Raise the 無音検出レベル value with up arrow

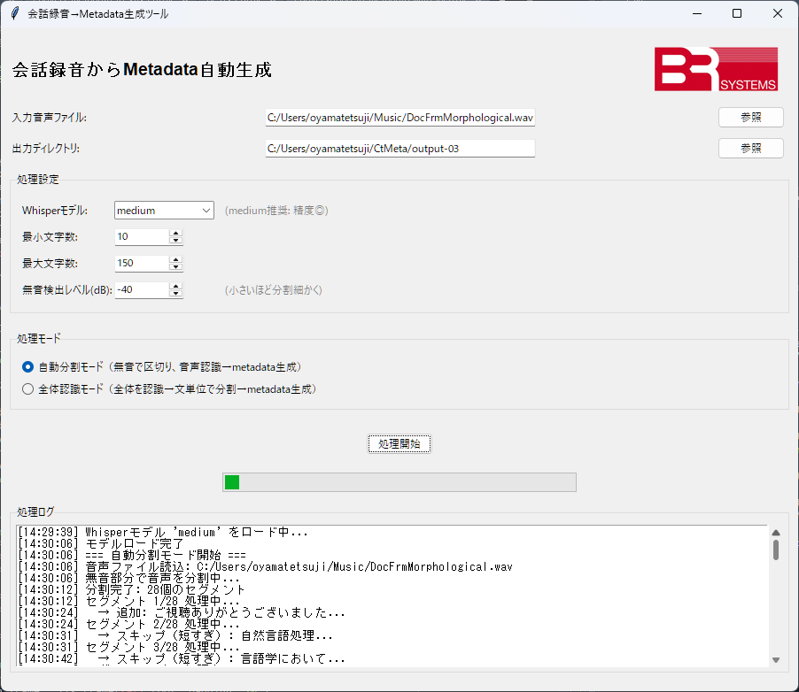[x=175, y=287]
